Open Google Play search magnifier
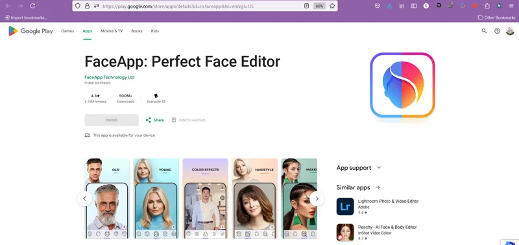 [484, 31]
